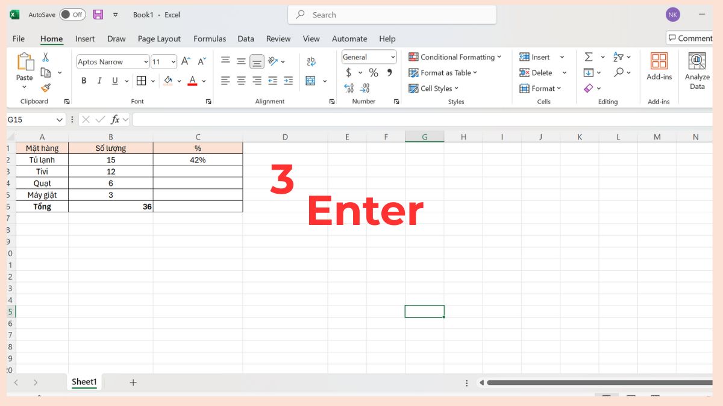Toggle the AutoSave switch off
Image resolution: width=723 pixels, height=406 pixels.
[x=72, y=14]
